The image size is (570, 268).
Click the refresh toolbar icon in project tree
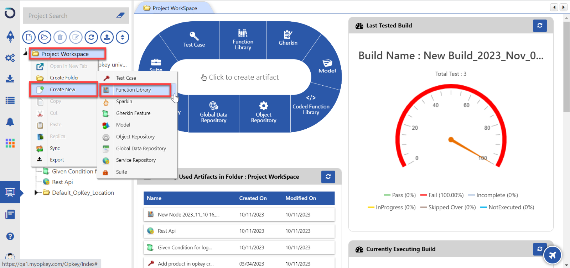91,37
